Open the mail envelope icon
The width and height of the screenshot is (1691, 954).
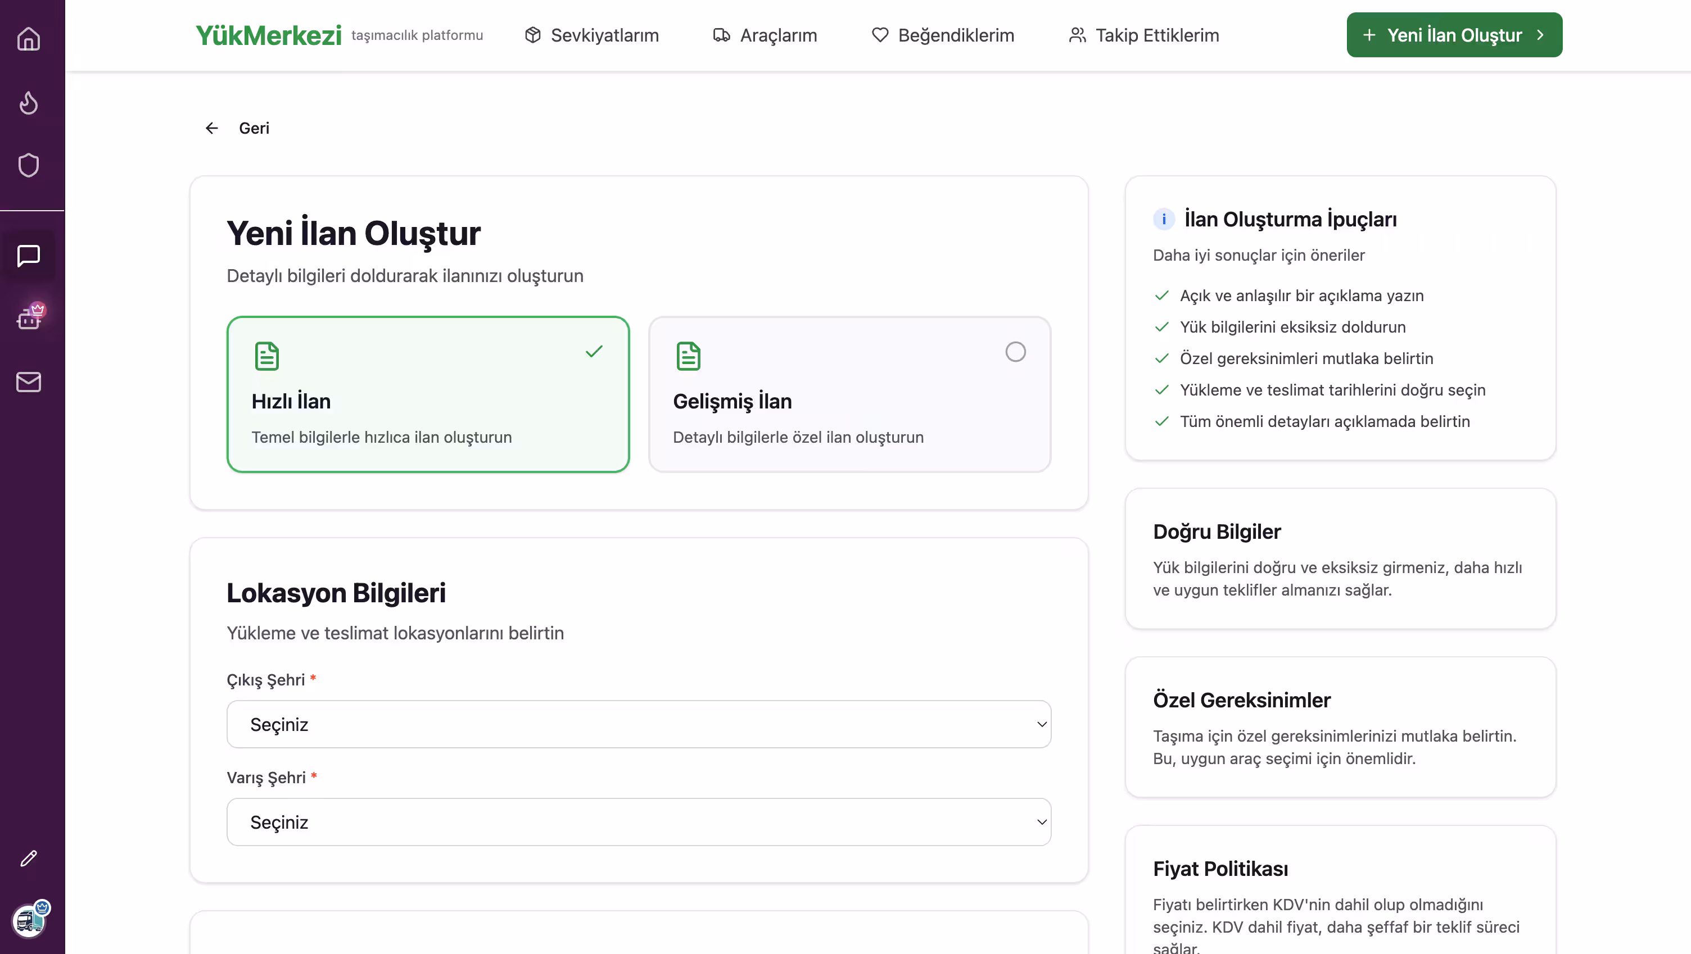(x=28, y=382)
